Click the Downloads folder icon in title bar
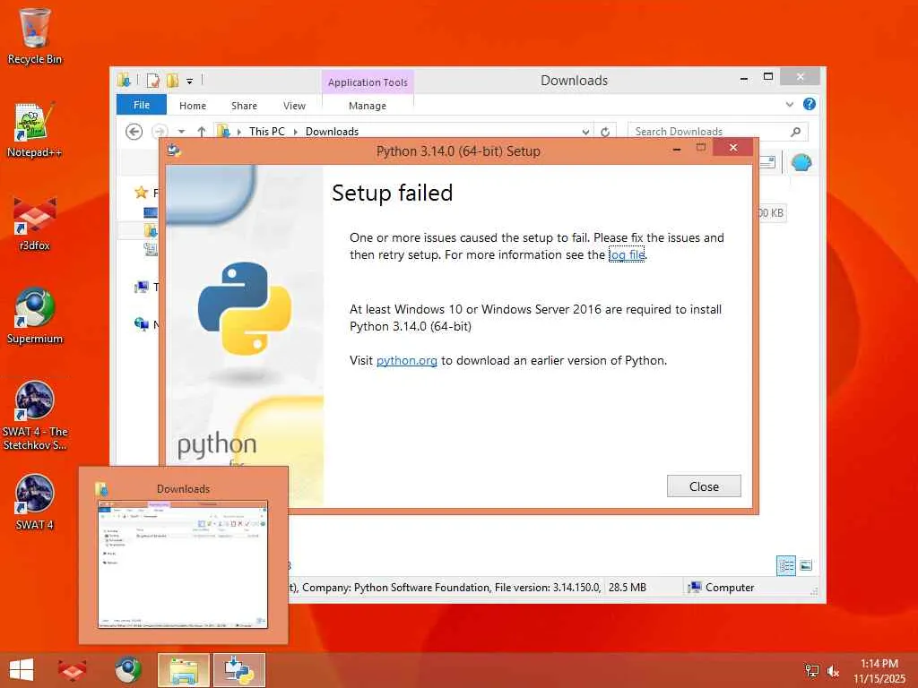This screenshot has height=688, width=918. 124,80
